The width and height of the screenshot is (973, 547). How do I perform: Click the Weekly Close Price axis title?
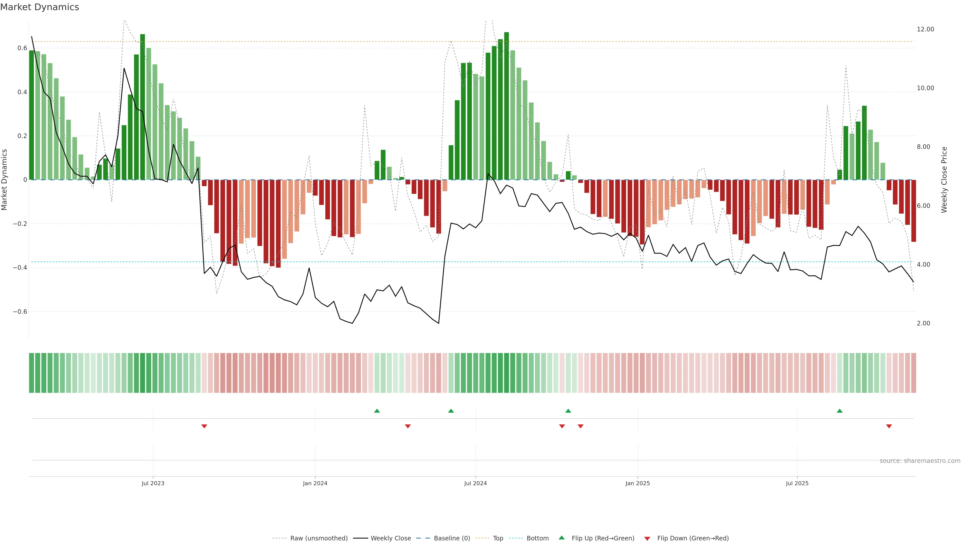point(944,180)
